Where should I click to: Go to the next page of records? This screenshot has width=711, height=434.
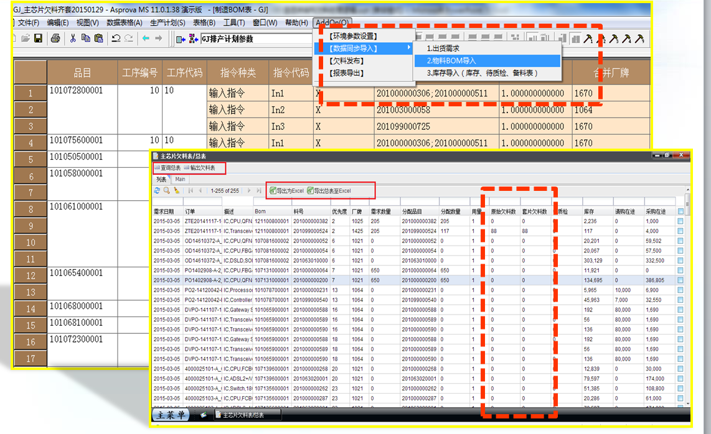(x=249, y=191)
